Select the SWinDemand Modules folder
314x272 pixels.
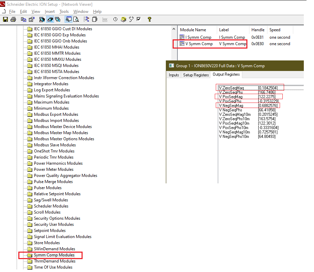54,249
